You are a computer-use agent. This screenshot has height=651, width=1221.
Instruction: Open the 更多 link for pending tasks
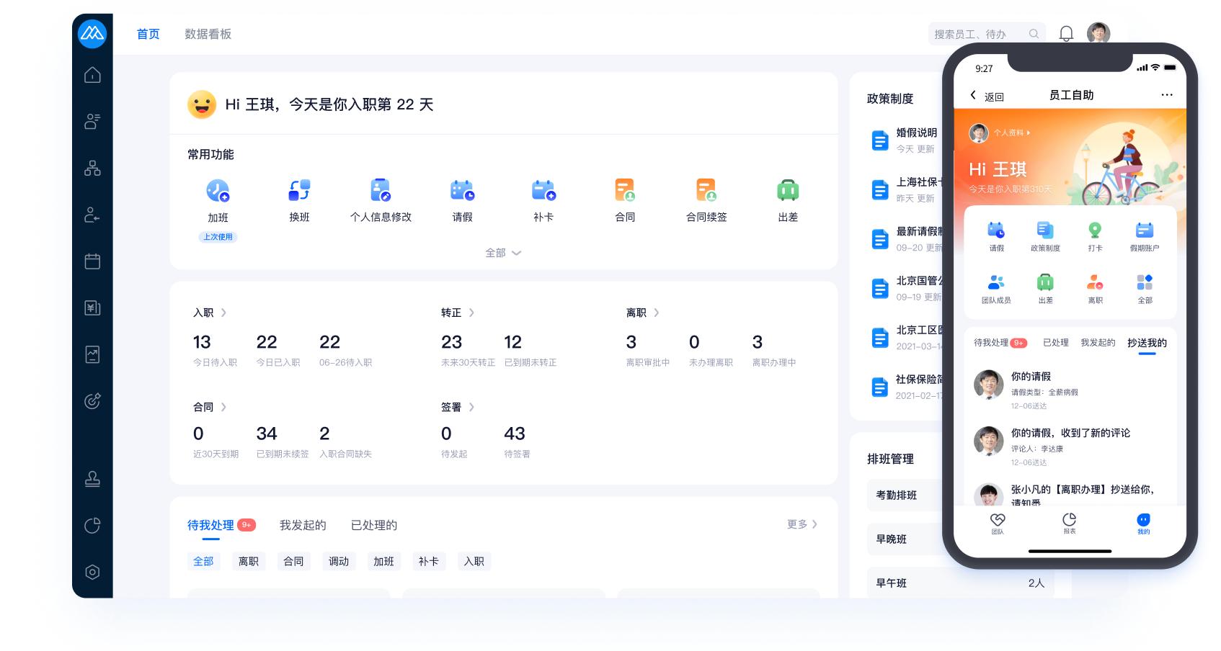click(801, 525)
